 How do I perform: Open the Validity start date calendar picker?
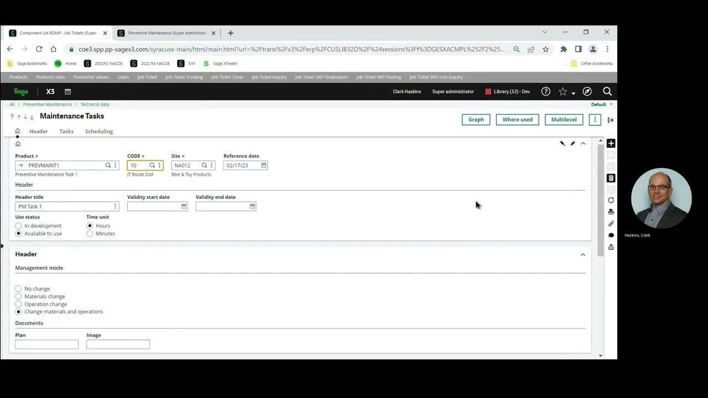(184, 206)
